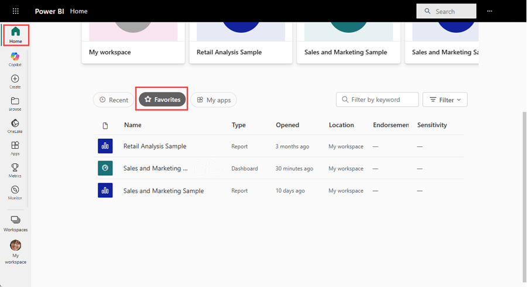Click '3 months ago' cell

292,146
